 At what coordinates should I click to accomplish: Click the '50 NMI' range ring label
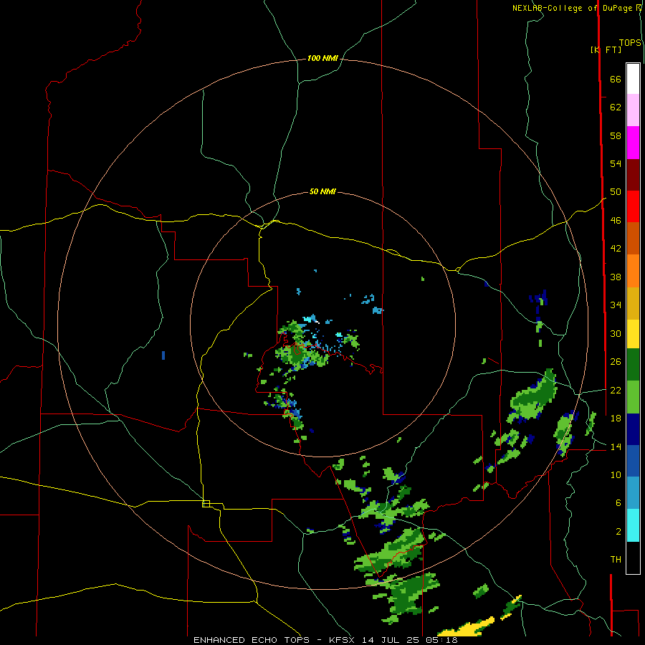coord(322,191)
